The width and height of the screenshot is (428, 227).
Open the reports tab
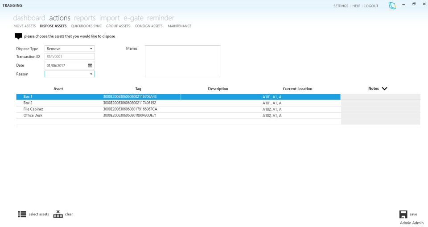85,18
